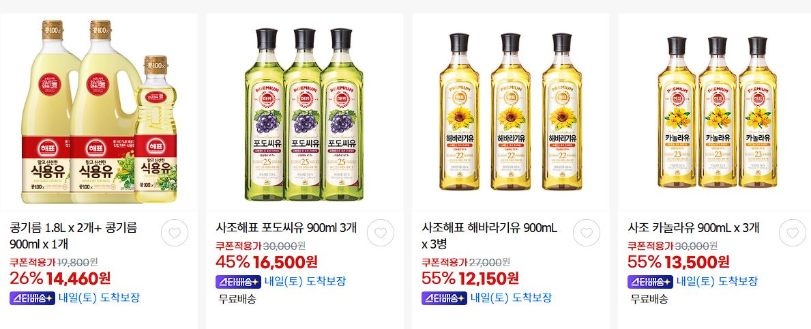The height and width of the screenshot is (329, 811).
Task: Click the 45% 16,500원 price
Action: tap(267, 261)
